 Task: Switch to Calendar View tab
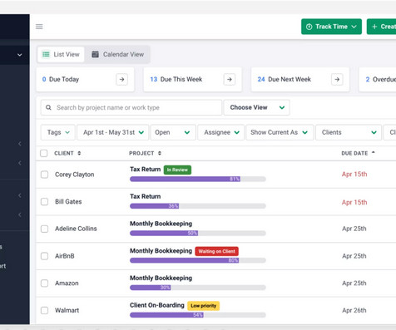tap(118, 54)
